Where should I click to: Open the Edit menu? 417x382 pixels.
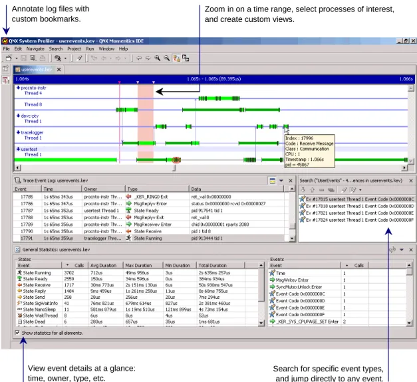tap(18, 48)
